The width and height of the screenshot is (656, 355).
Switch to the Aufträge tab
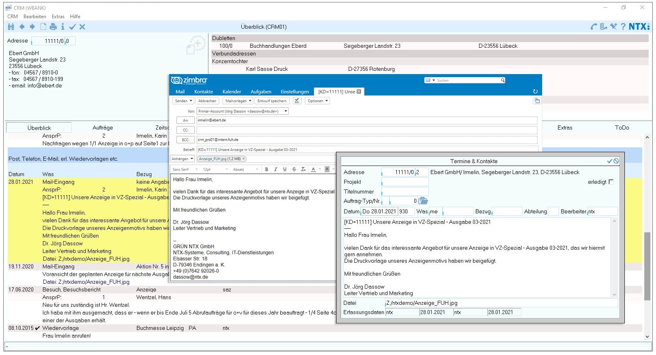[103, 128]
